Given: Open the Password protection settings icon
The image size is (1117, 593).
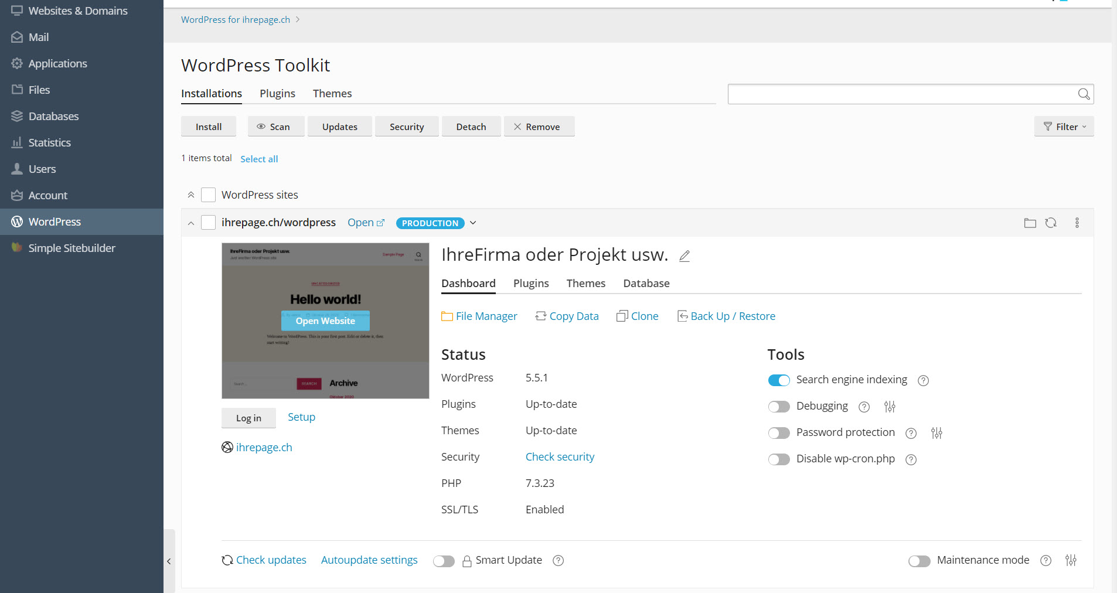Looking at the screenshot, I should point(936,432).
